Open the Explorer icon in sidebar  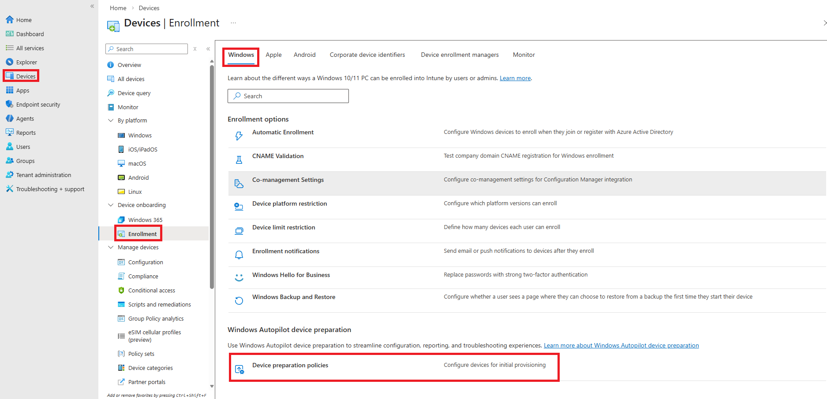click(x=10, y=62)
